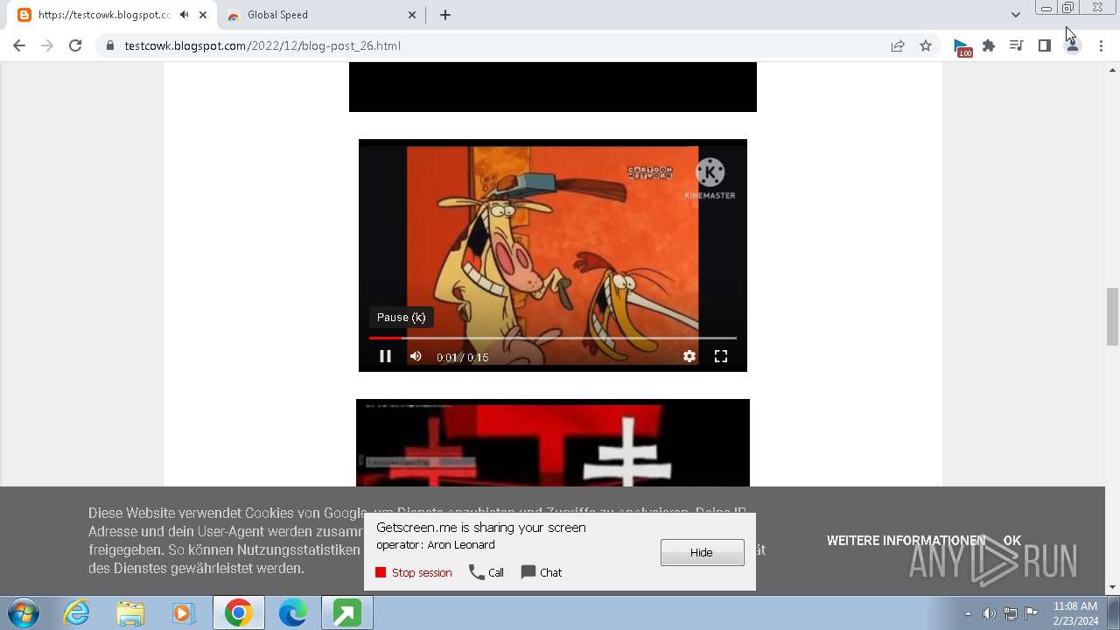Enter fullscreen on the cartoon video
Screen dimensions: 1120x630
[721, 356]
